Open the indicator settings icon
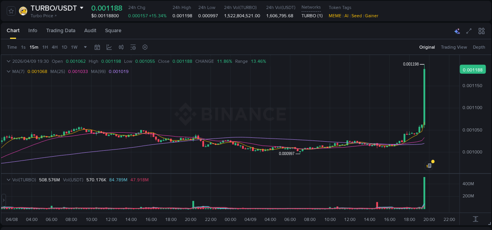Viewport: 492px width, 230px height. tap(133, 47)
